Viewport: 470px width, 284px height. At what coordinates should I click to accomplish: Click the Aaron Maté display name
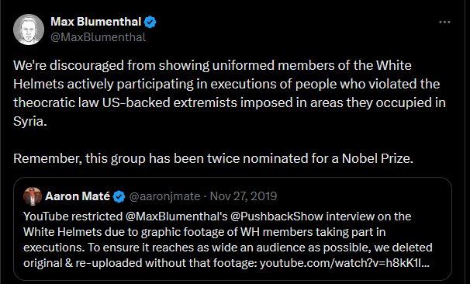78,196
